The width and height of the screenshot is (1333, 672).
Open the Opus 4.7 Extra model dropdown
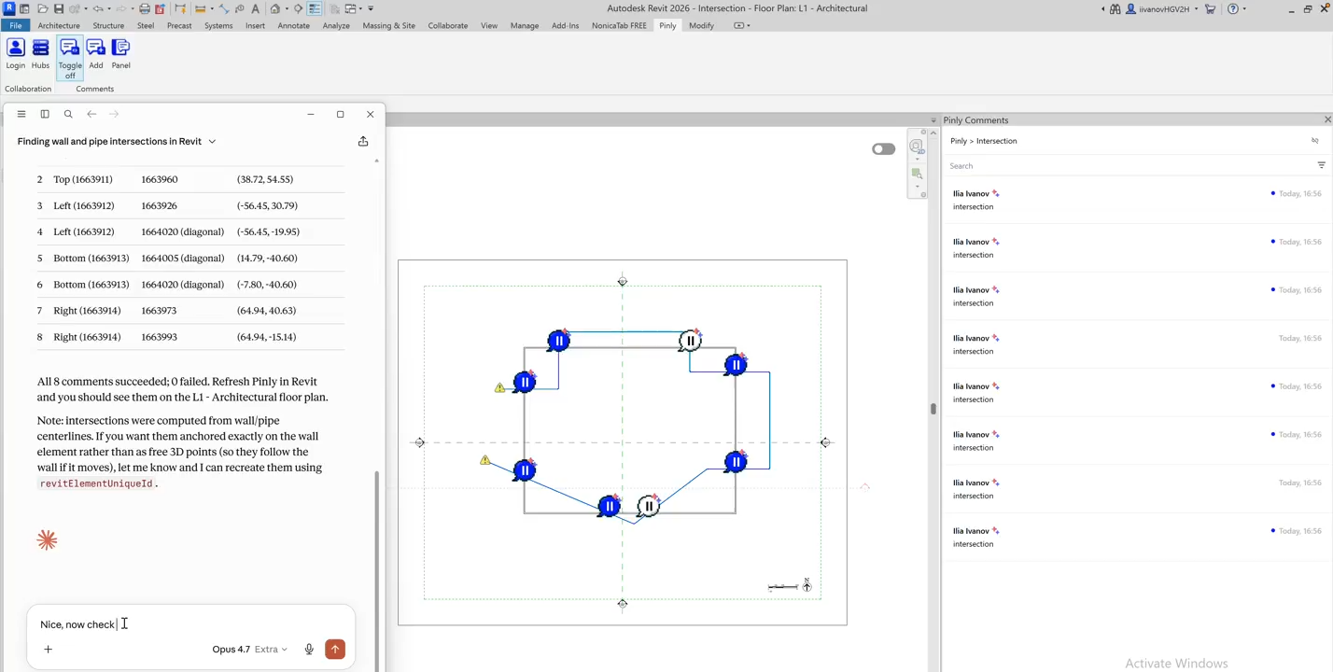click(249, 650)
